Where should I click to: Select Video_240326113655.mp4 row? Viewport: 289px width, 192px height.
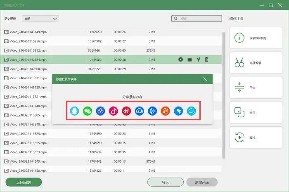tap(111, 143)
